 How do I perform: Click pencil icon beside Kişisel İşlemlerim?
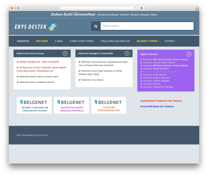pyautogui.click(x=141, y=69)
